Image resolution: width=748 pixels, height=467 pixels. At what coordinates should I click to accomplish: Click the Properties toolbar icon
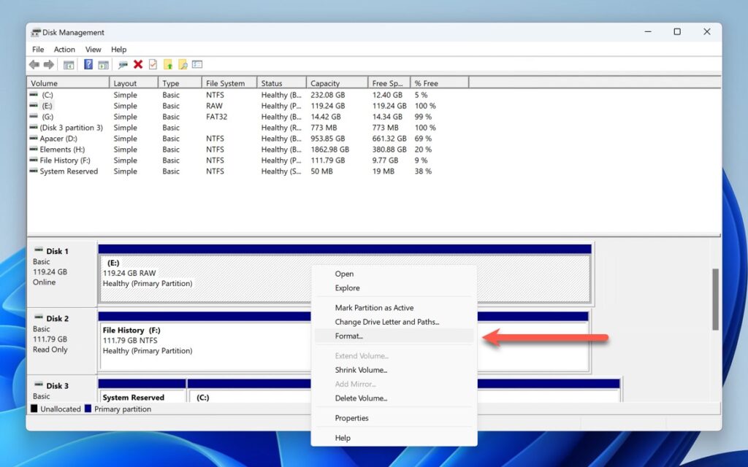coord(153,64)
